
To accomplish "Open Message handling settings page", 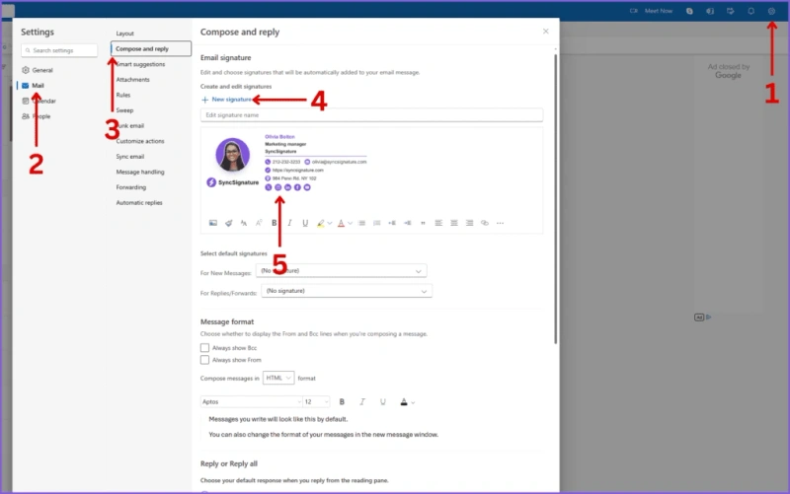I will [x=140, y=172].
